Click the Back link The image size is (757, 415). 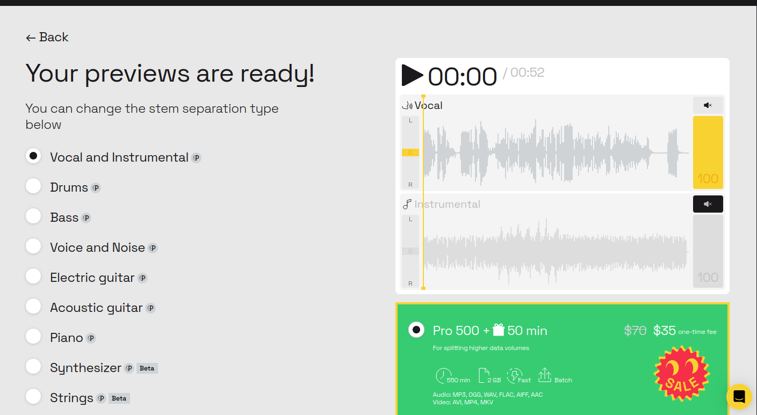47,37
